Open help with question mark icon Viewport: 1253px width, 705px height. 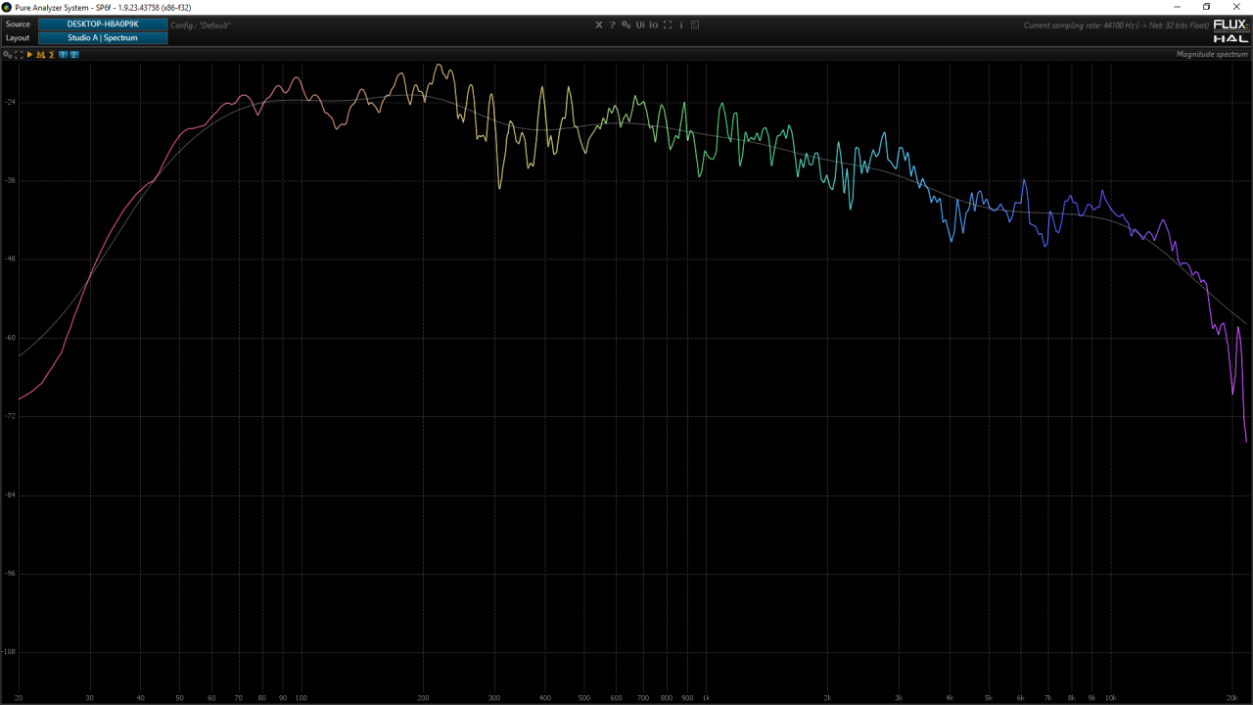click(x=613, y=24)
